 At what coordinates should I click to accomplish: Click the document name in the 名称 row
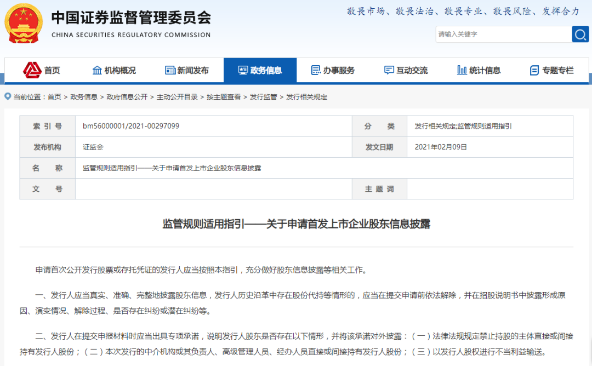pos(172,168)
